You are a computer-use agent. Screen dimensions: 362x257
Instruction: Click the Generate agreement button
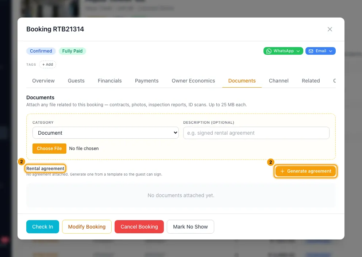(x=305, y=171)
